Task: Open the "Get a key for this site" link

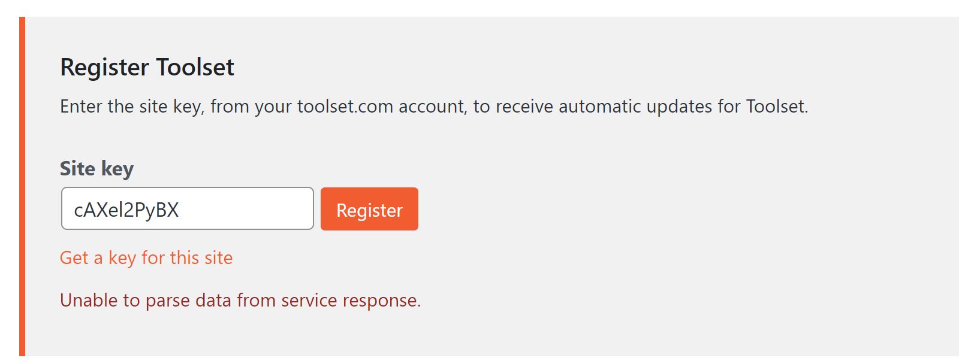Action: 146,257
